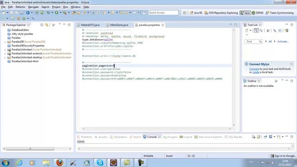Image resolution: width=297 pixels, height=167 pixels.
Task: Expand the ParallaxUnlimited-desktop project node
Action: (5, 58)
